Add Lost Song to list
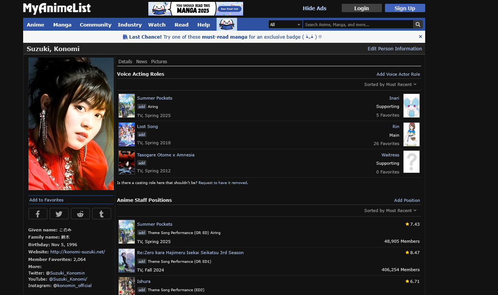Viewport: 498px width, 295px height. point(141,135)
